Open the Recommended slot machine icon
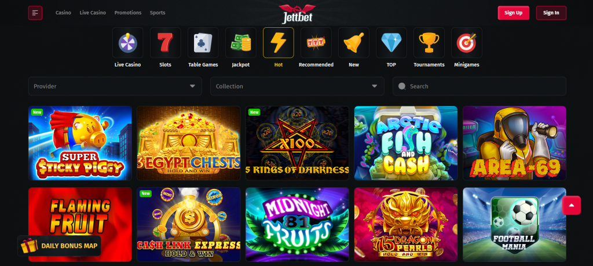Viewport: 593px width, 266px height. pos(316,43)
